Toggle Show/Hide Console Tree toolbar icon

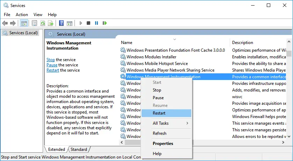point(24,23)
